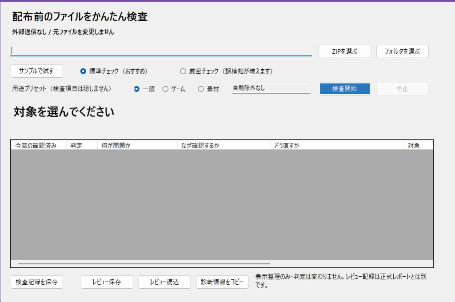Click the 用途プリセット label text
This screenshot has width=455, height=302.
pos(61,88)
